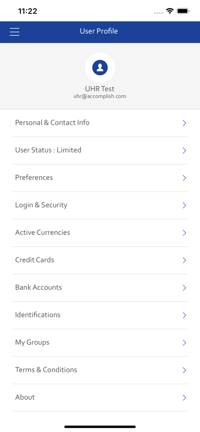Screen dimensions: 200x432
Task: Tap the Wi-Fi status icon
Action: [x=170, y=11]
